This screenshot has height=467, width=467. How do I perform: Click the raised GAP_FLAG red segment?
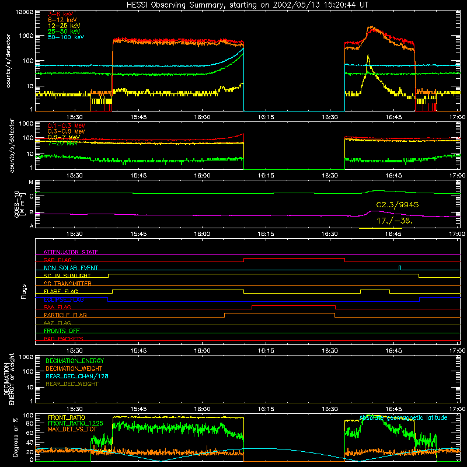pos(294,259)
